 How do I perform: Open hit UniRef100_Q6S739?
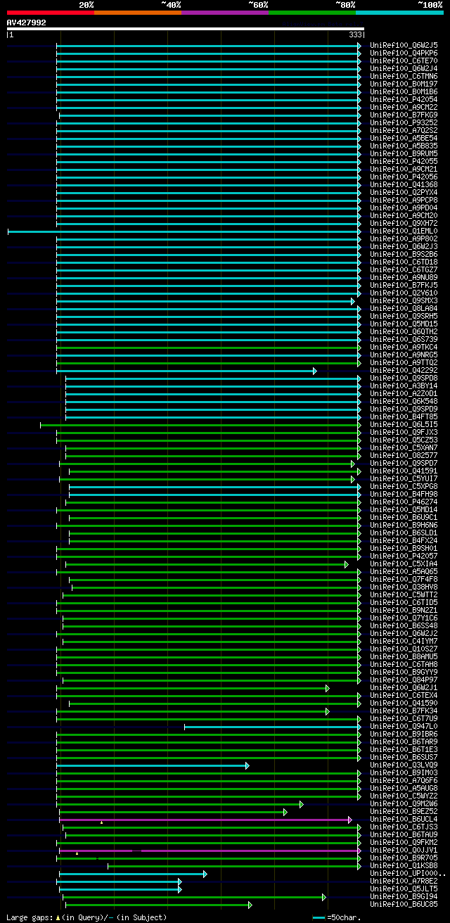pos(404,339)
